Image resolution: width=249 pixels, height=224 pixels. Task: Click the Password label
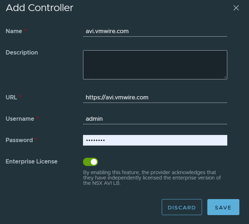(x=19, y=140)
